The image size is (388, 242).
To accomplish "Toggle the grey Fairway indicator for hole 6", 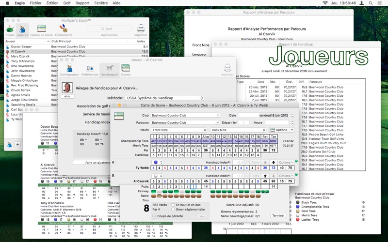I will click(182, 191).
